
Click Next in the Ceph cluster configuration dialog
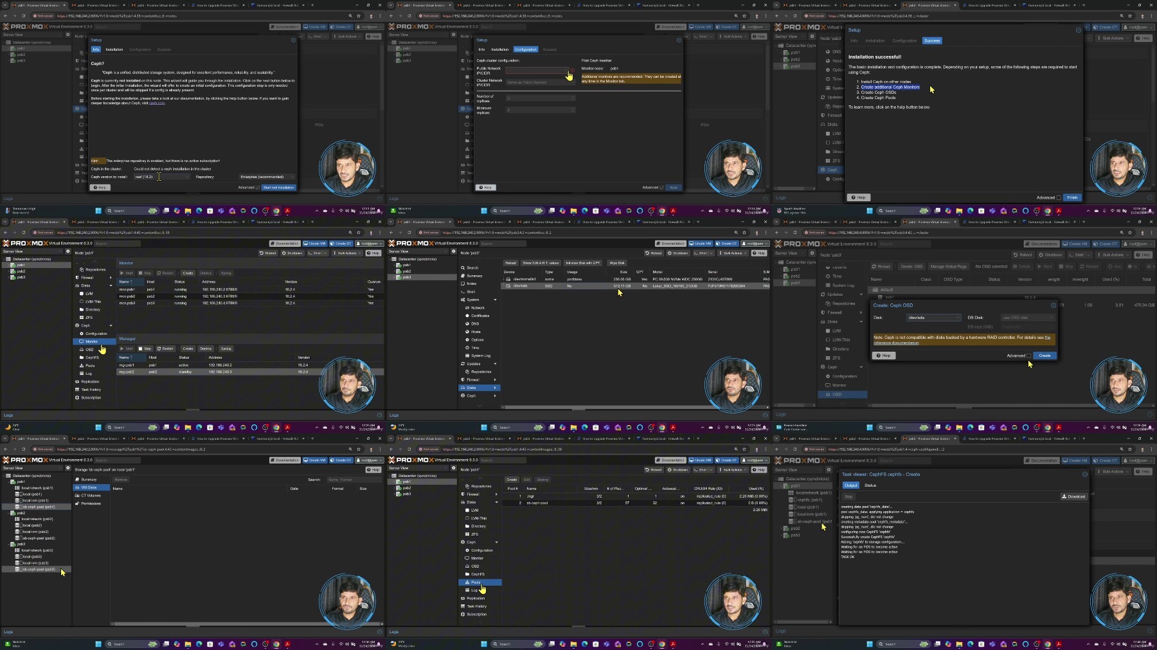tap(674, 188)
